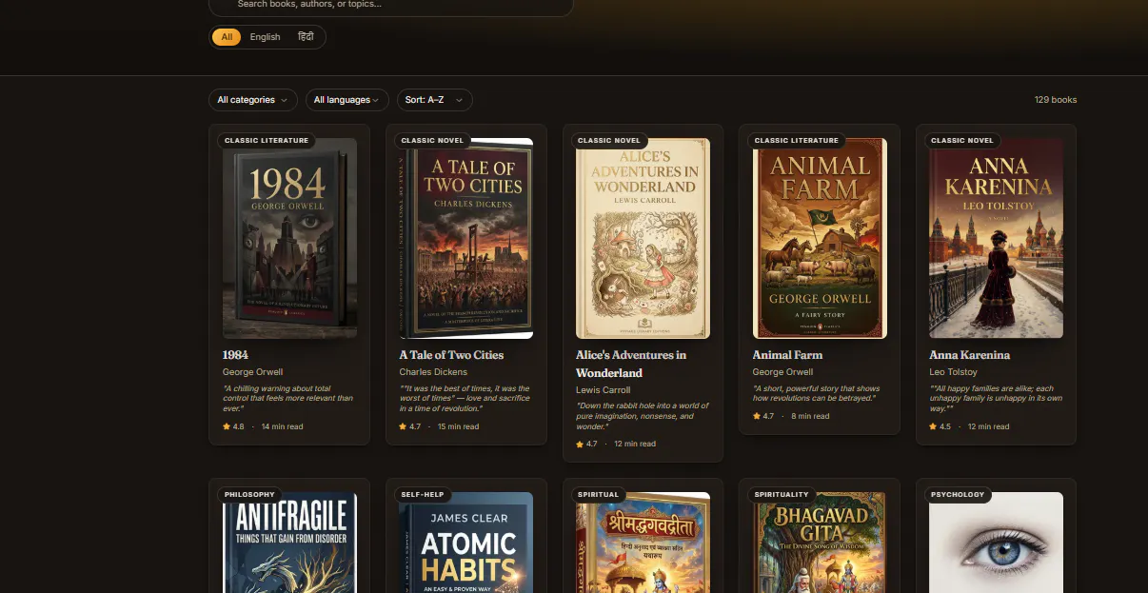1148x593 pixels.
Task: Open the Bhagavad Gita book cover
Action: pyautogui.click(x=820, y=543)
